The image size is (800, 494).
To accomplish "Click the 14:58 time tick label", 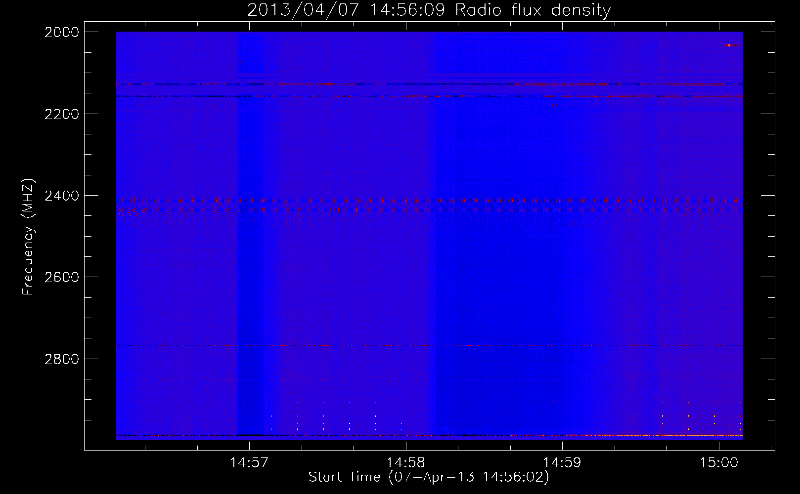I will tap(406, 463).
